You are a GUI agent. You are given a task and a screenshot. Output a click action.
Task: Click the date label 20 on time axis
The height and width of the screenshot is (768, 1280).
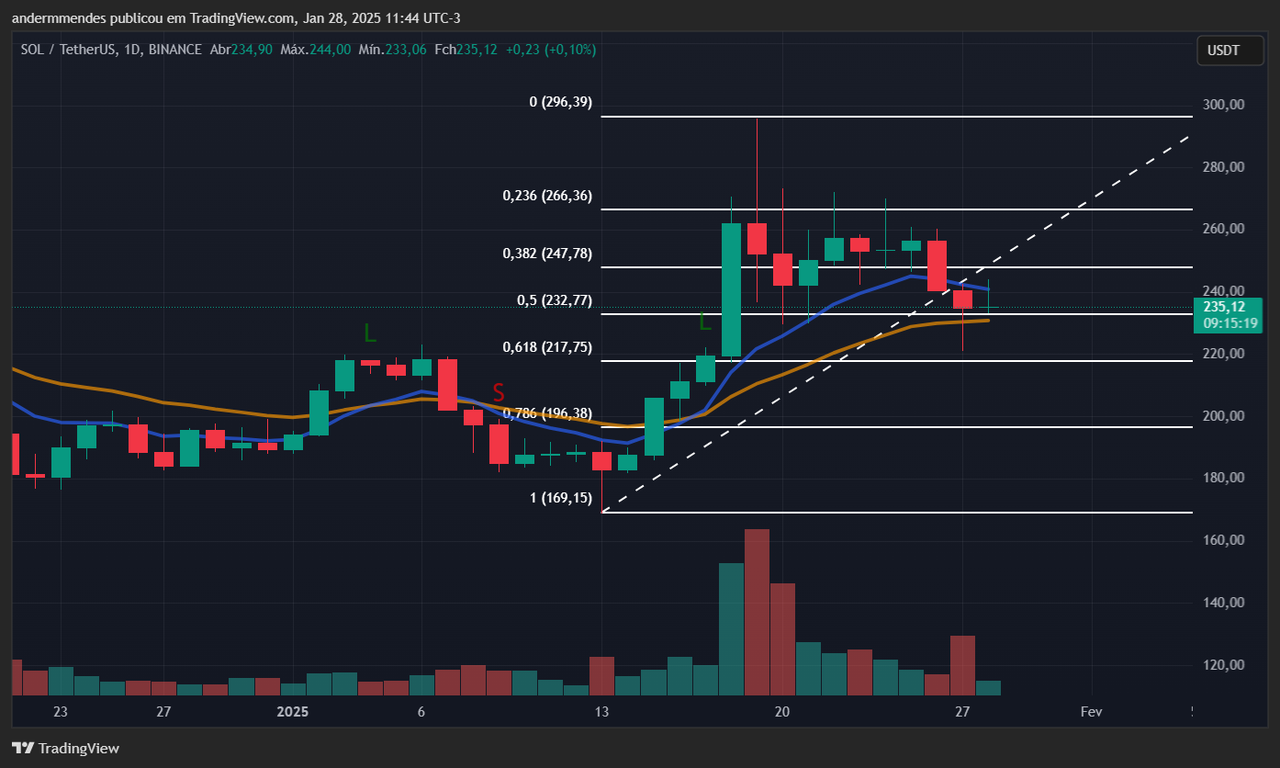(x=782, y=712)
